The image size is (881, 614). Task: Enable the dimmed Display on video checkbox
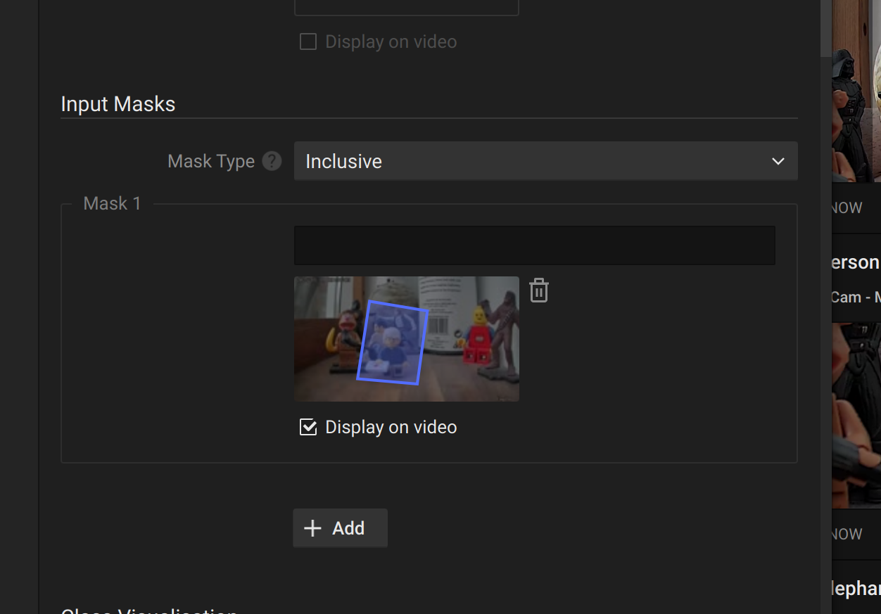(308, 42)
